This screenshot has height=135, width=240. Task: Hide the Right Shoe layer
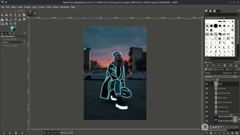click(207, 97)
